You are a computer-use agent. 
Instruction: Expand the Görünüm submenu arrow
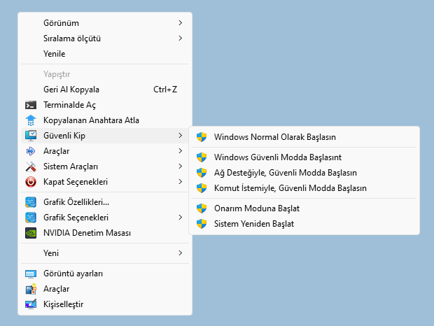(181, 23)
